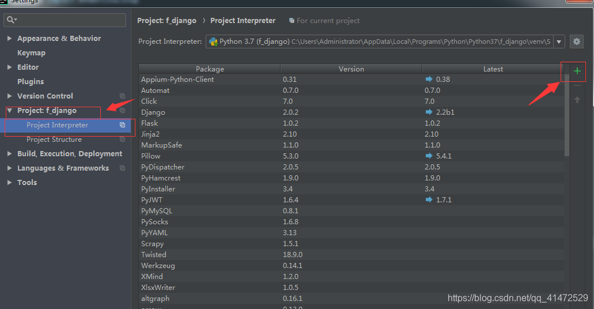The image size is (594, 309).
Task: Click search magnifier icon in settings search
Action: click(x=10, y=20)
